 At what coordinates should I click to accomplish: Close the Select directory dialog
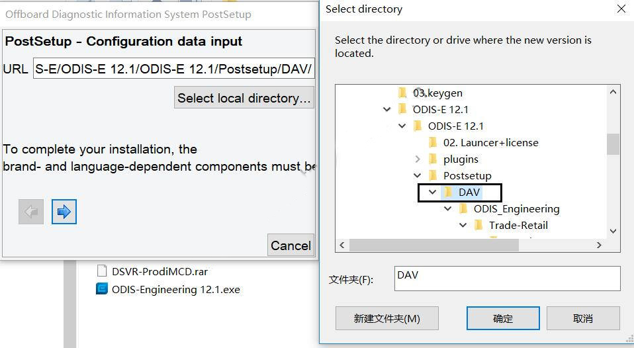621,9
